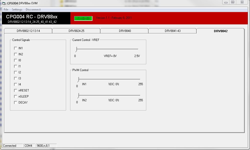
Task: Minimize the CPG004 DRV88xx EVM window
Action: 226,2
